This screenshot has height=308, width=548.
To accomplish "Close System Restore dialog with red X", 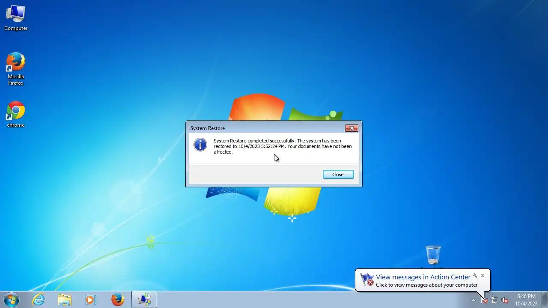I will (x=351, y=128).
